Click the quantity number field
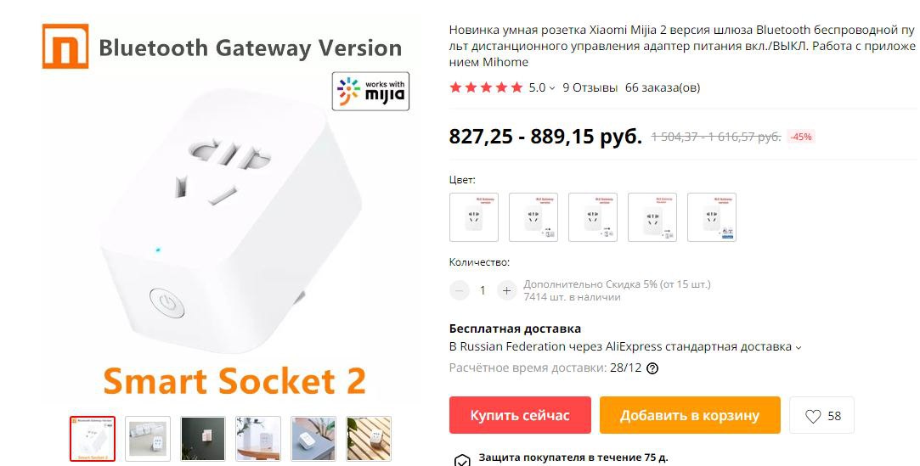The image size is (920, 466). pos(483,290)
